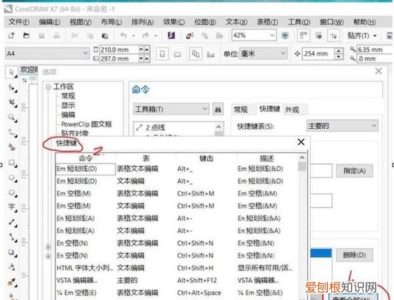Click the nudge distance .254 mm field
Viewport: 394px width, 300px height.
pos(318,54)
